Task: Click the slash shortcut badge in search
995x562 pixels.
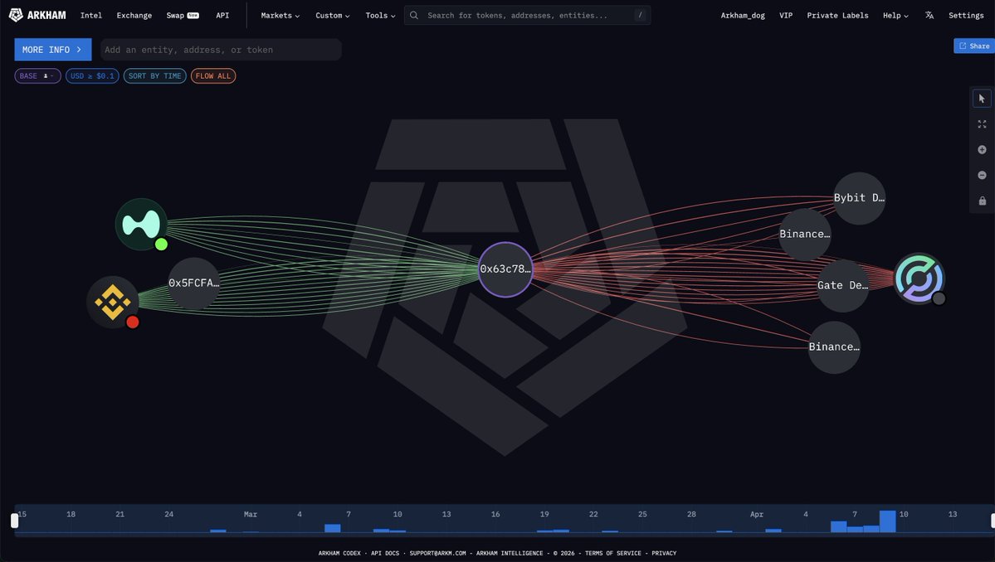Action: pyautogui.click(x=640, y=15)
